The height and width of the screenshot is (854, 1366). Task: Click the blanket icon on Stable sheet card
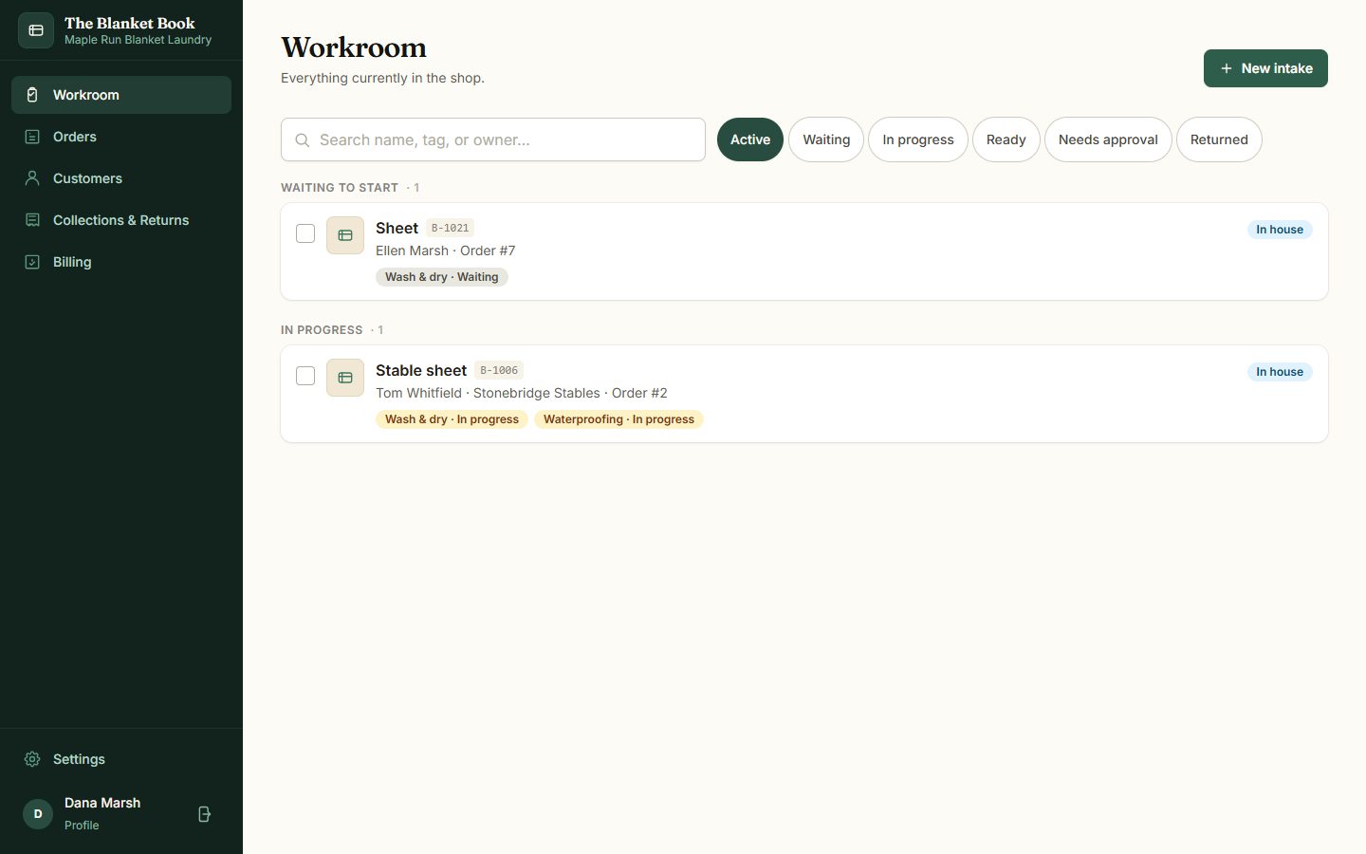point(345,378)
